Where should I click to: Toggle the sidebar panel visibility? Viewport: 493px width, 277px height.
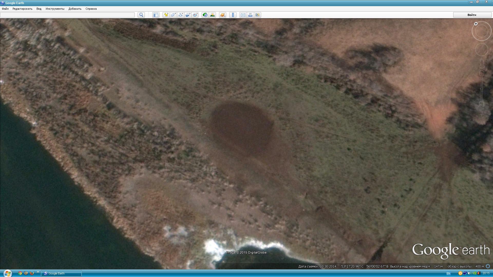156,15
